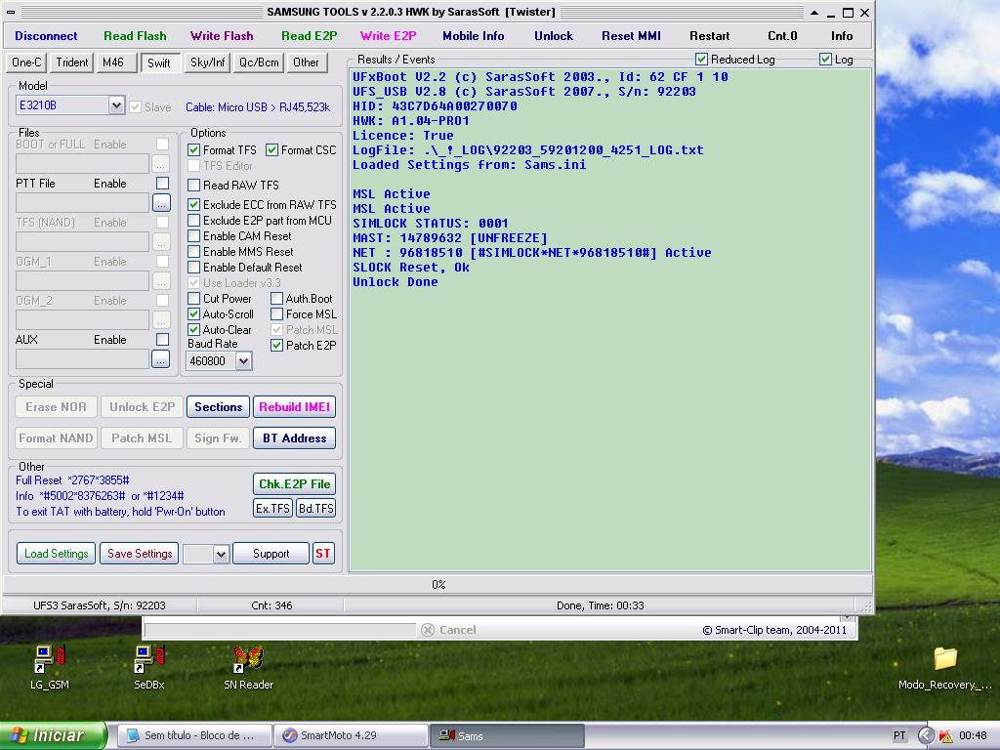This screenshot has height=750, width=1000.
Task: Toggle the Log checkbox
Action: point(825,60)
